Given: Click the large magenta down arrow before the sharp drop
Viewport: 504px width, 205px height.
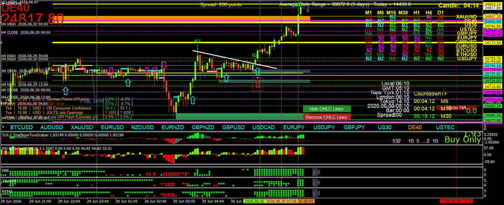Looking at the screenshot, I should point(164,65).
